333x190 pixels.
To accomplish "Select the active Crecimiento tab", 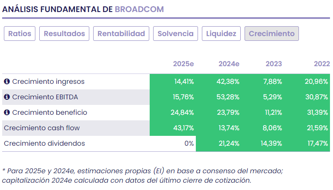I will (272, 34).
